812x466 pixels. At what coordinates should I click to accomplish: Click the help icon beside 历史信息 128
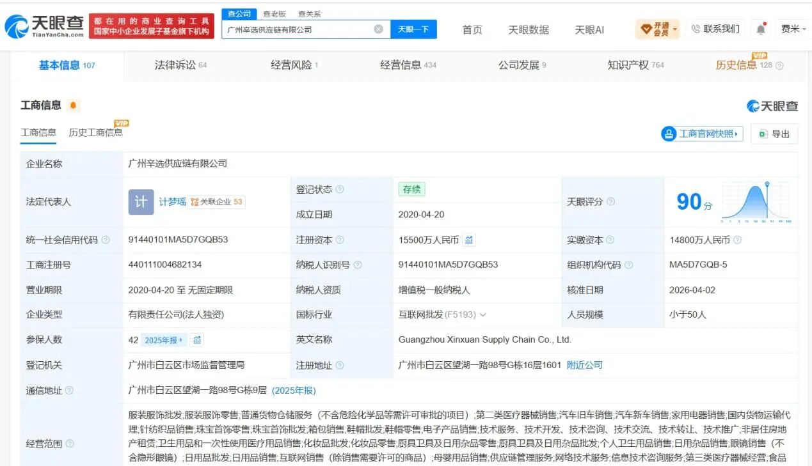coord(779,65)
